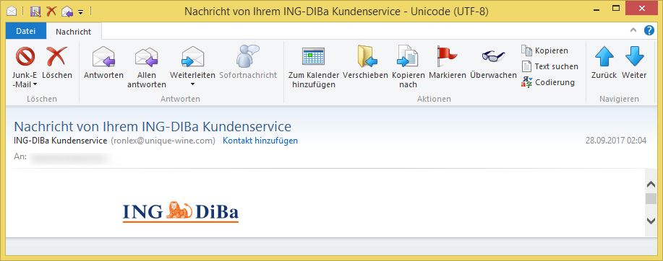Expand the Weiterleiten dropdown arrow
The image size is (663, 261).
pyautogui.click(x=192, y=84)
